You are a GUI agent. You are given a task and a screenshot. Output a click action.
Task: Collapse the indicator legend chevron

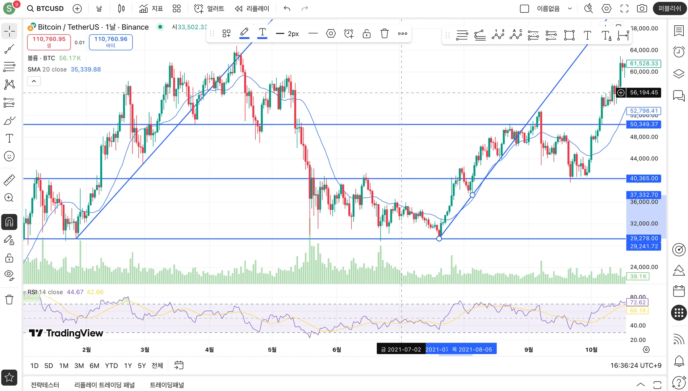click(34, 81)
